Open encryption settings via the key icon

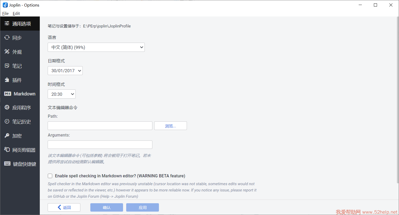tap(7, 135)
